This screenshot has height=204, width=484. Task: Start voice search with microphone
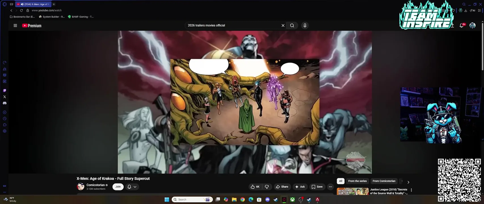[x=305, y=25]
